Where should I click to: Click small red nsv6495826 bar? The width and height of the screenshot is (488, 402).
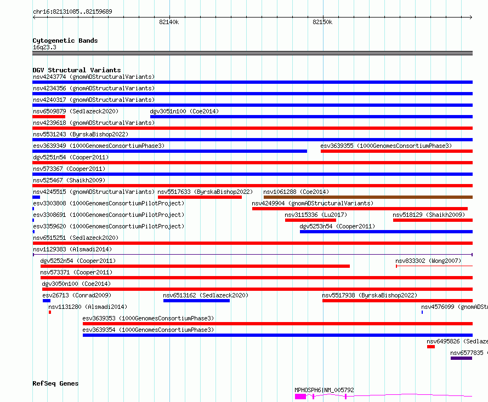431,347
